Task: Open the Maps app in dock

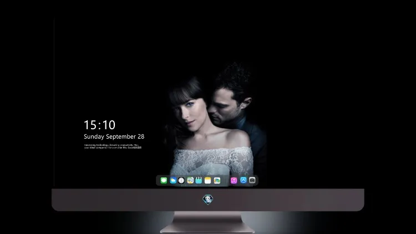Action: coord(190,180)
